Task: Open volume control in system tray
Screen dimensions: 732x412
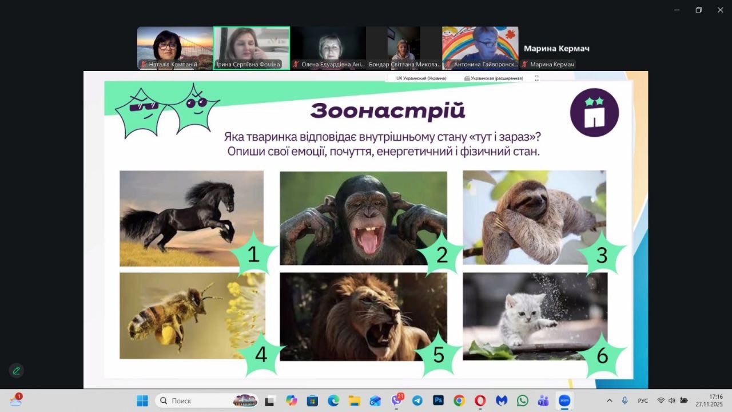Action: (672, 401)
